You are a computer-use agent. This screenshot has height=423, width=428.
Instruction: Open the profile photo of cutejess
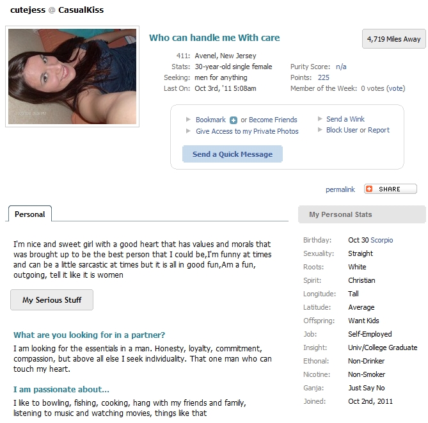tap(72, 76)
